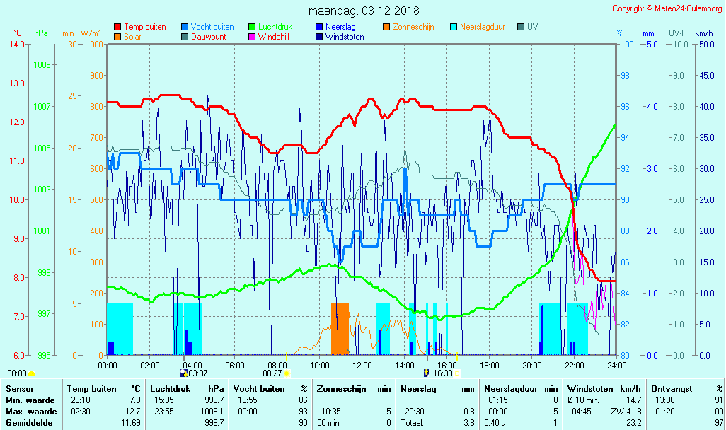Click the green Luchtdruk legend square
This screenshot has height=430, width=726.
[x=252, y=27]
